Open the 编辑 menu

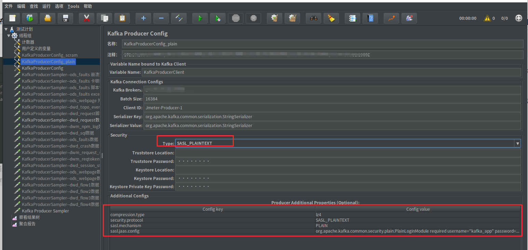(21, 6)
